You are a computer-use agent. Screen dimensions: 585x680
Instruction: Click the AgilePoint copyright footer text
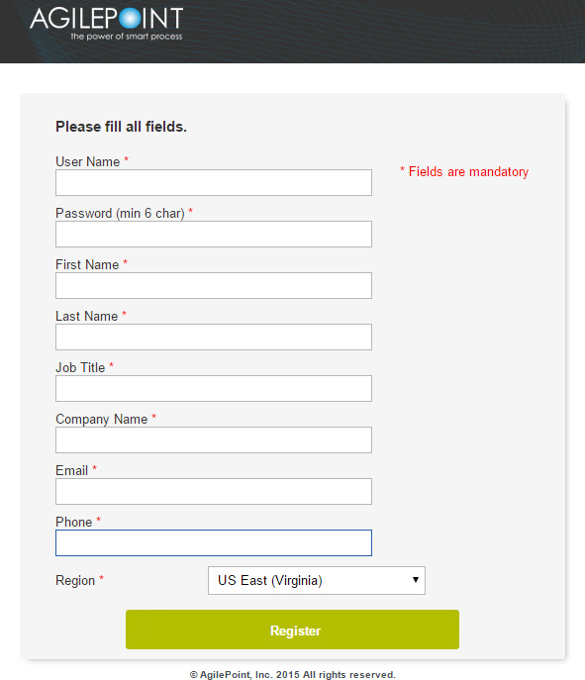[293, 674]
